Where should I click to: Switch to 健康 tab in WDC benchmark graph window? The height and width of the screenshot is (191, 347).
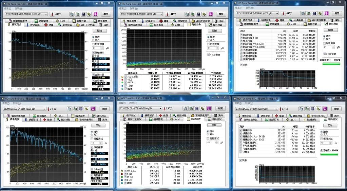point(49,25)
